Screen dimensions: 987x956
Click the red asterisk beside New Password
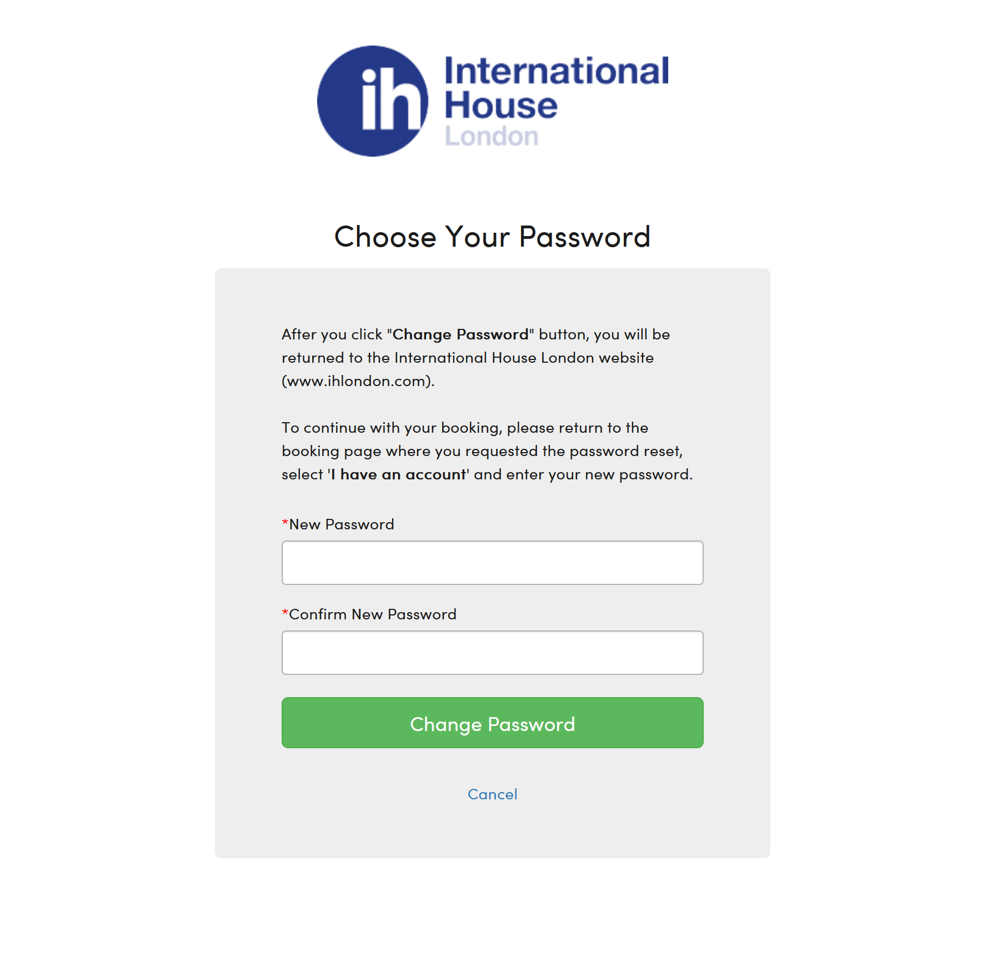click(x=285, y=523)
